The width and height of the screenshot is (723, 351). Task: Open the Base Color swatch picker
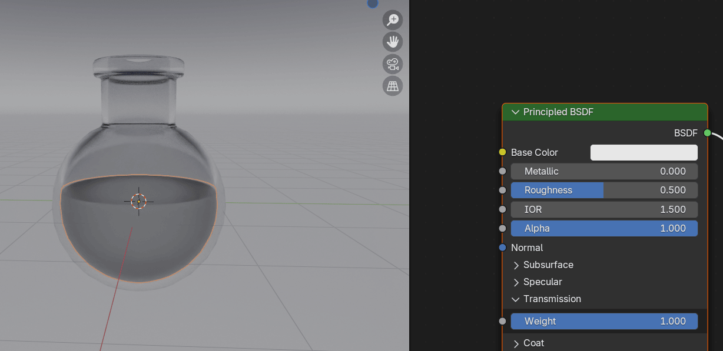(x=644, y=152)
